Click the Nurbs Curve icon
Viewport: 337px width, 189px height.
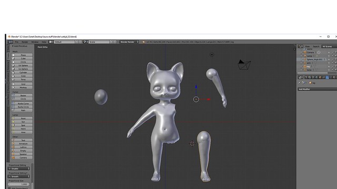[13, 103]
